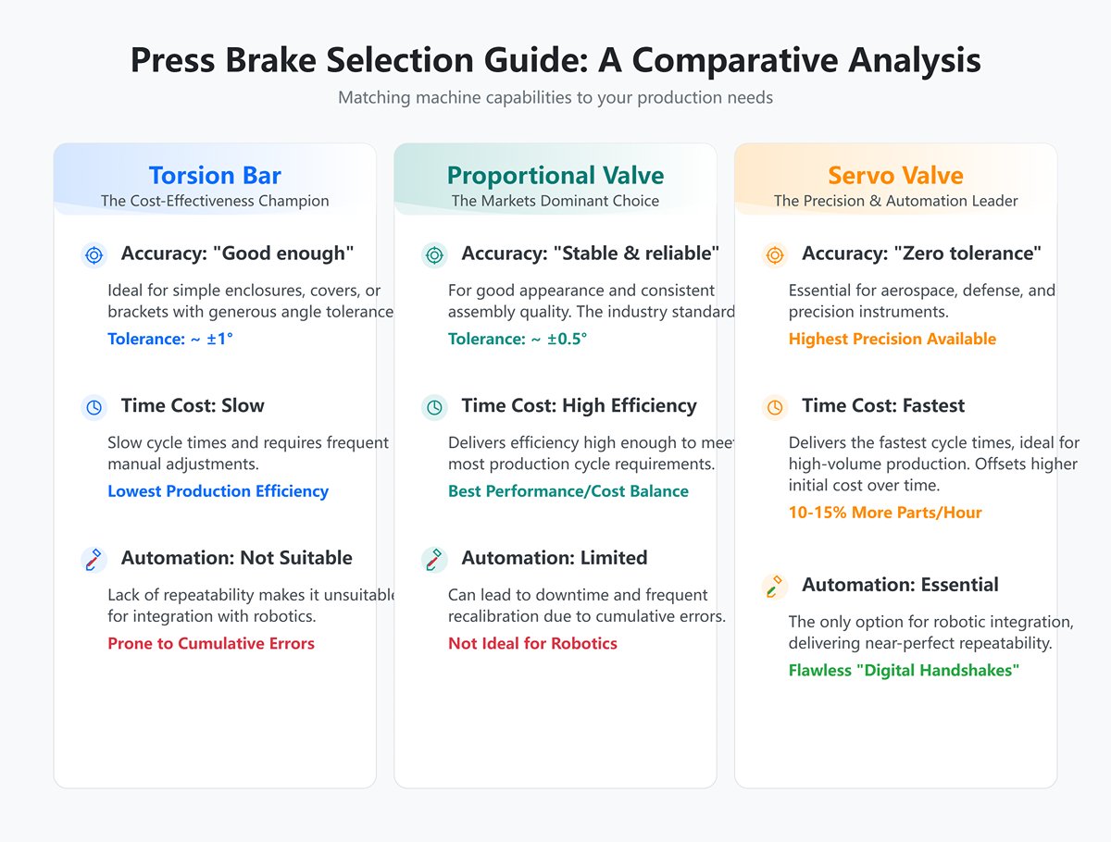Click the "Best Performance/Cost Balance" text

pyautogui.click(x=568, y=491)
